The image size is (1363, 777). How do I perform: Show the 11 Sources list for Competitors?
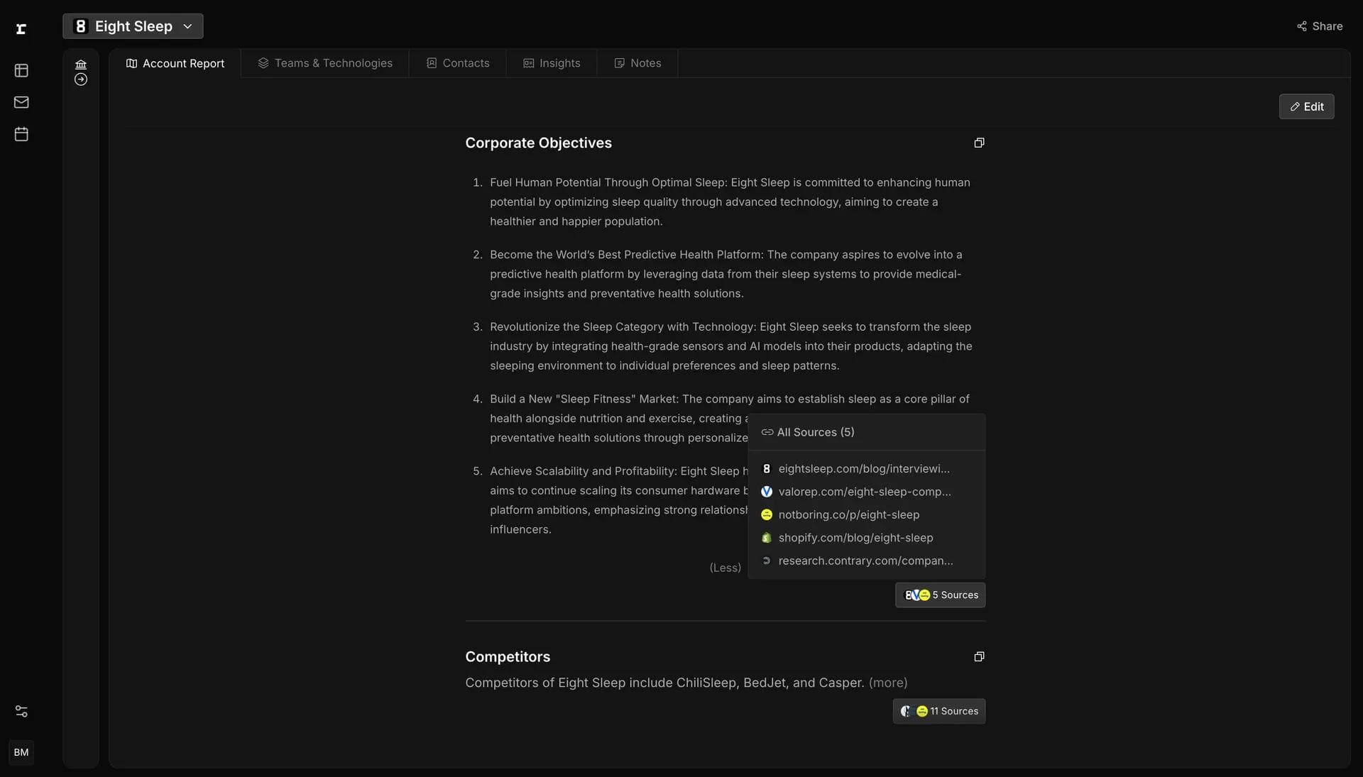[x=938, y=711]
